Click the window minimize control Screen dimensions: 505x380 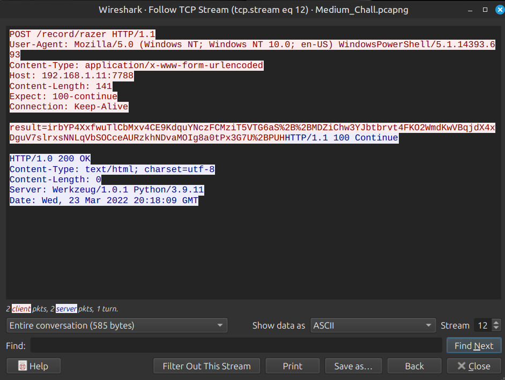point(471,9)
